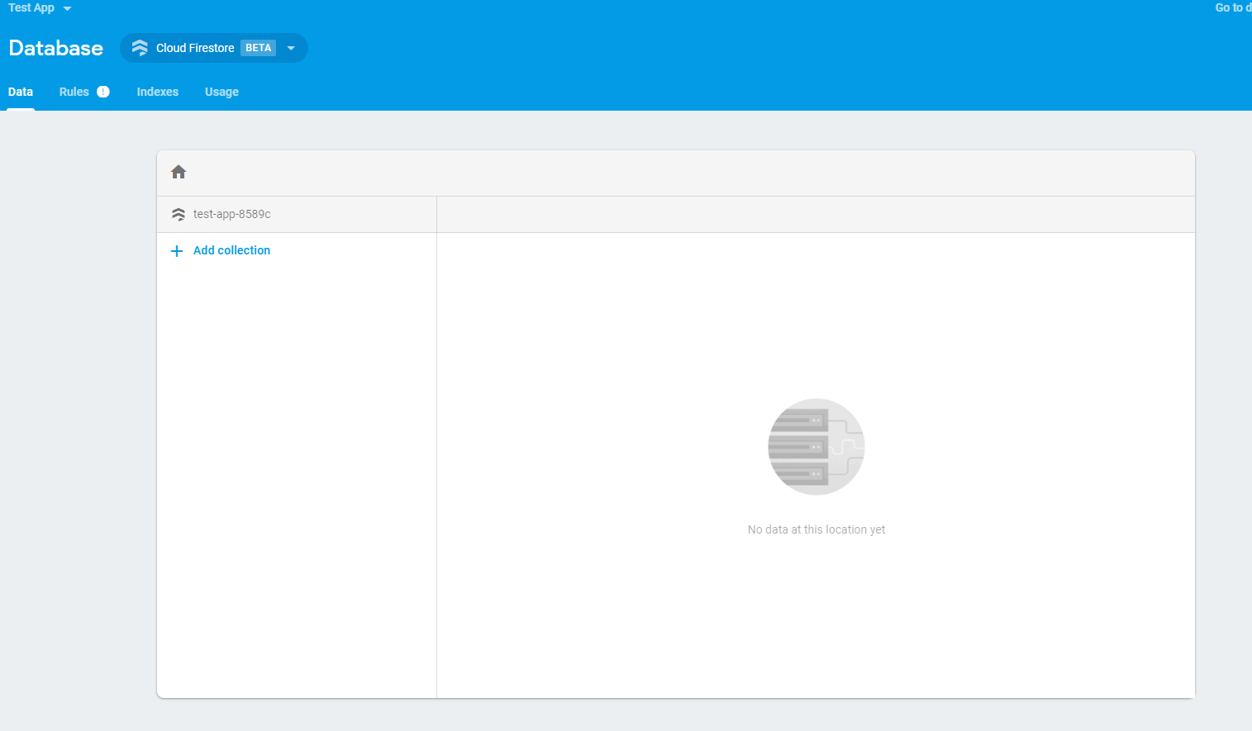
Task: Click the BETA badge on Cloud Firestore
Action: click(258, 47)
